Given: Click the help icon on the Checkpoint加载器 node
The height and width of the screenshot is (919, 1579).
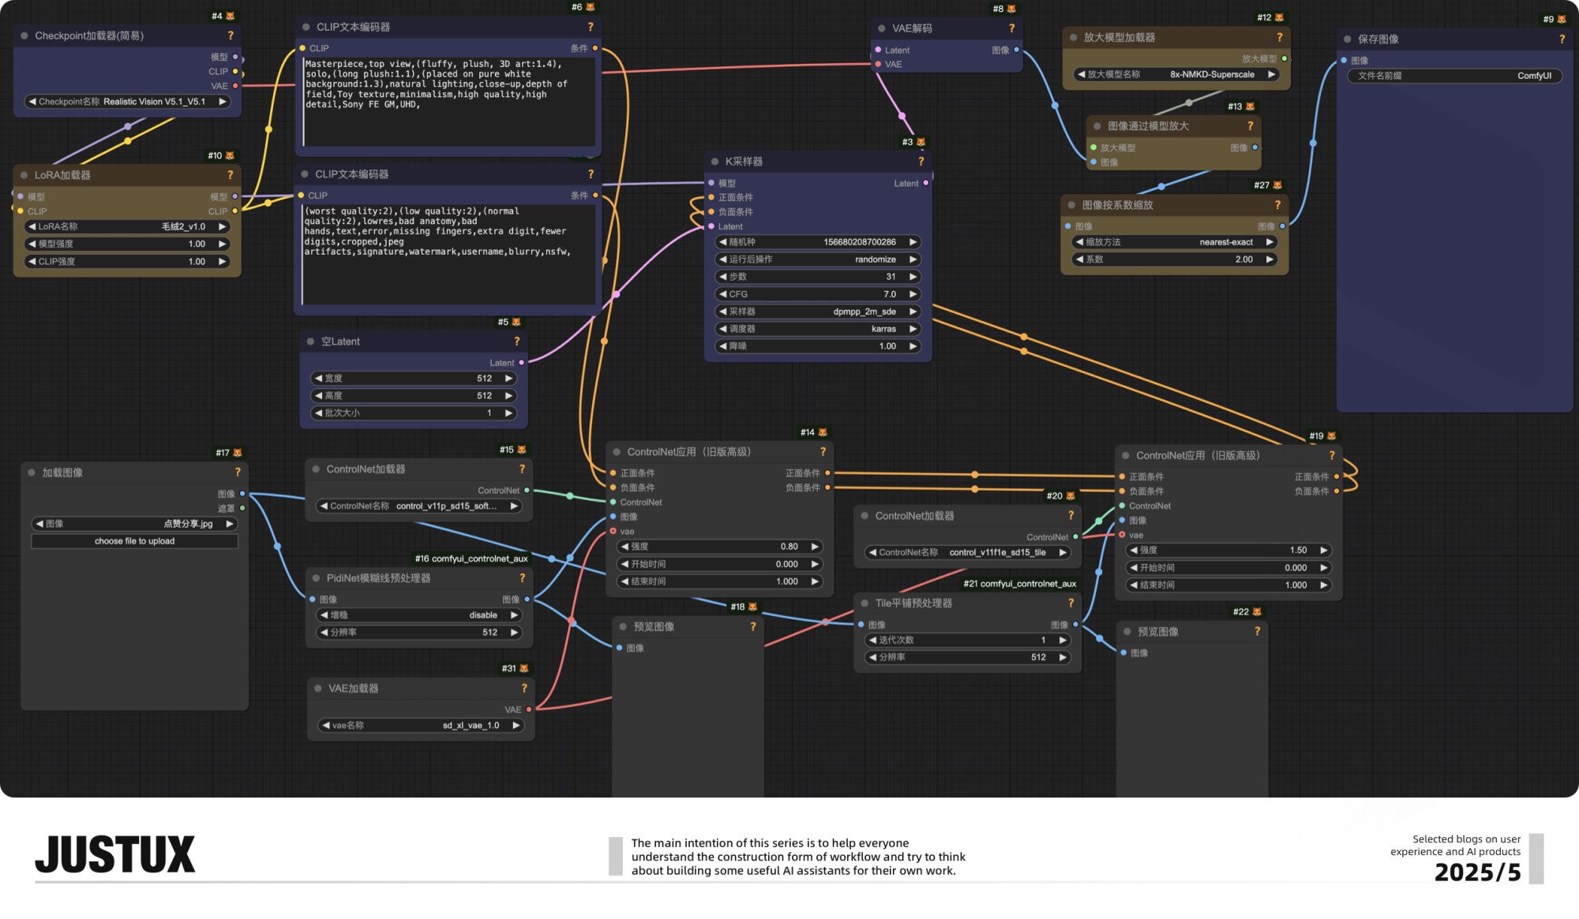Looking at the screenshot, I should click(x=231, y=35).
